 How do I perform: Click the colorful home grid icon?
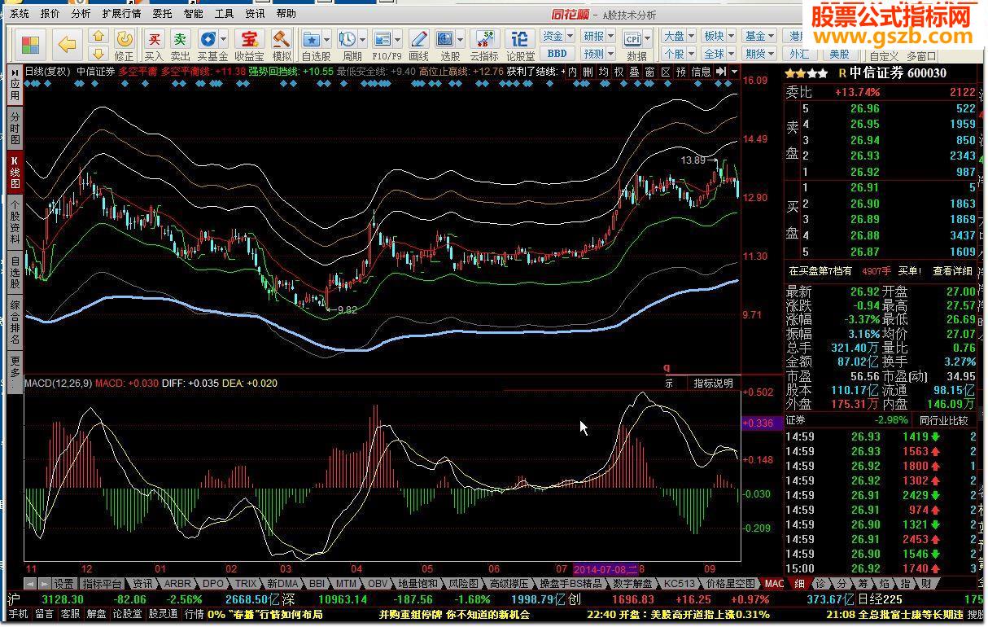tap(30, 44)
